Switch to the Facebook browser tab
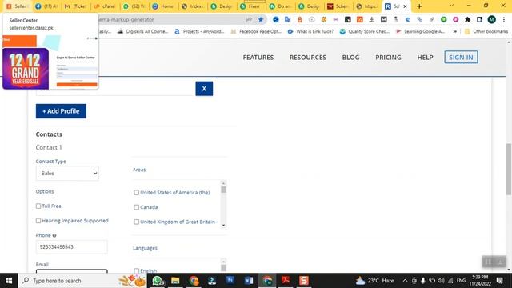Image resolution: width=512 pixels, height=288 pixels. pos(46,6)
